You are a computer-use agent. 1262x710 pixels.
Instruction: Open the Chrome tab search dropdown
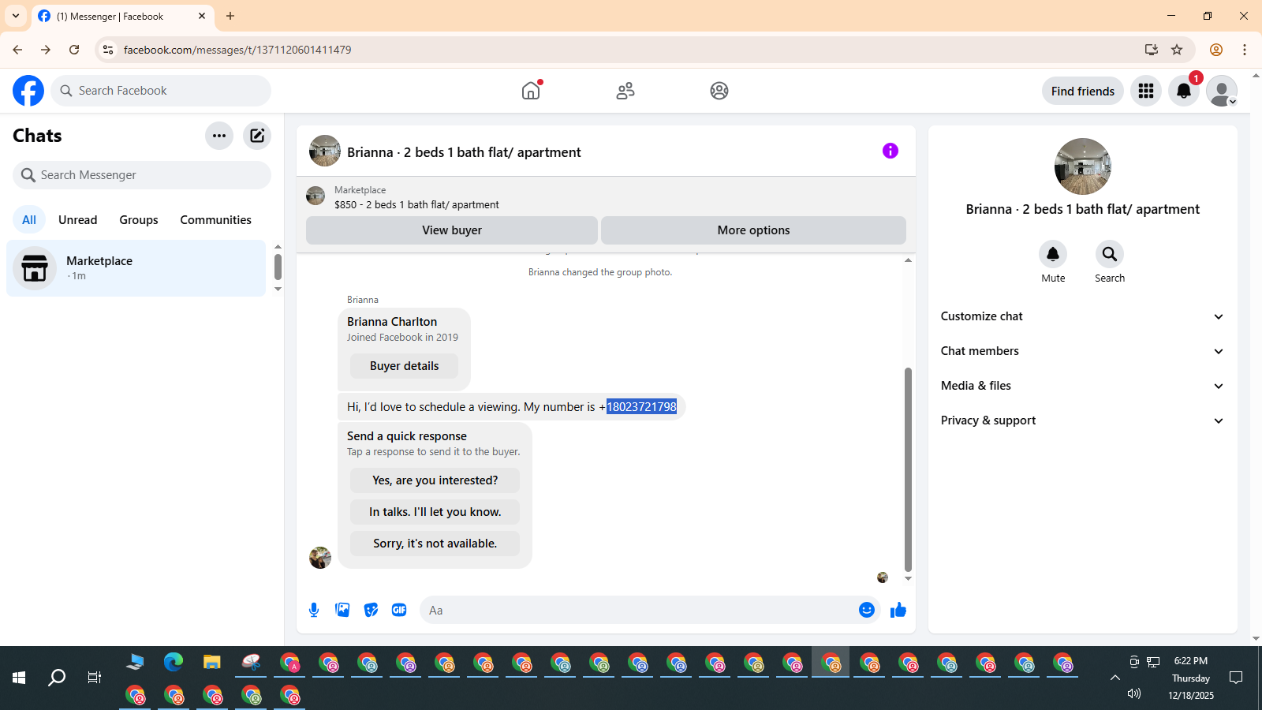point(16,16)
